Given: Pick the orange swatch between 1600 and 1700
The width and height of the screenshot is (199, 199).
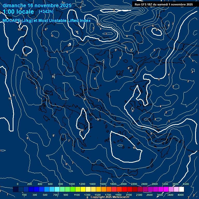Looking at the screenshot, I should tap(104, 189).
